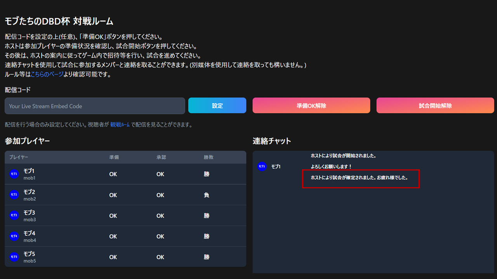Viewport: 497px width, 279px height.
Task: Click the 参加プレイヤー heading
Action: pyautogui.click(x=27, y=141)
